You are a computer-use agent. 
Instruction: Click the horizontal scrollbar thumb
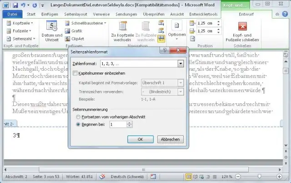tap(144, 169)
